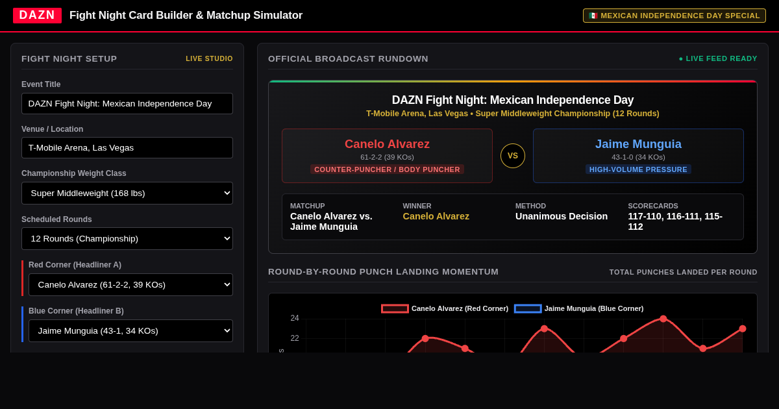Edit the Event Title field
This screenshot has height=409, width=779.
(127, 103)
